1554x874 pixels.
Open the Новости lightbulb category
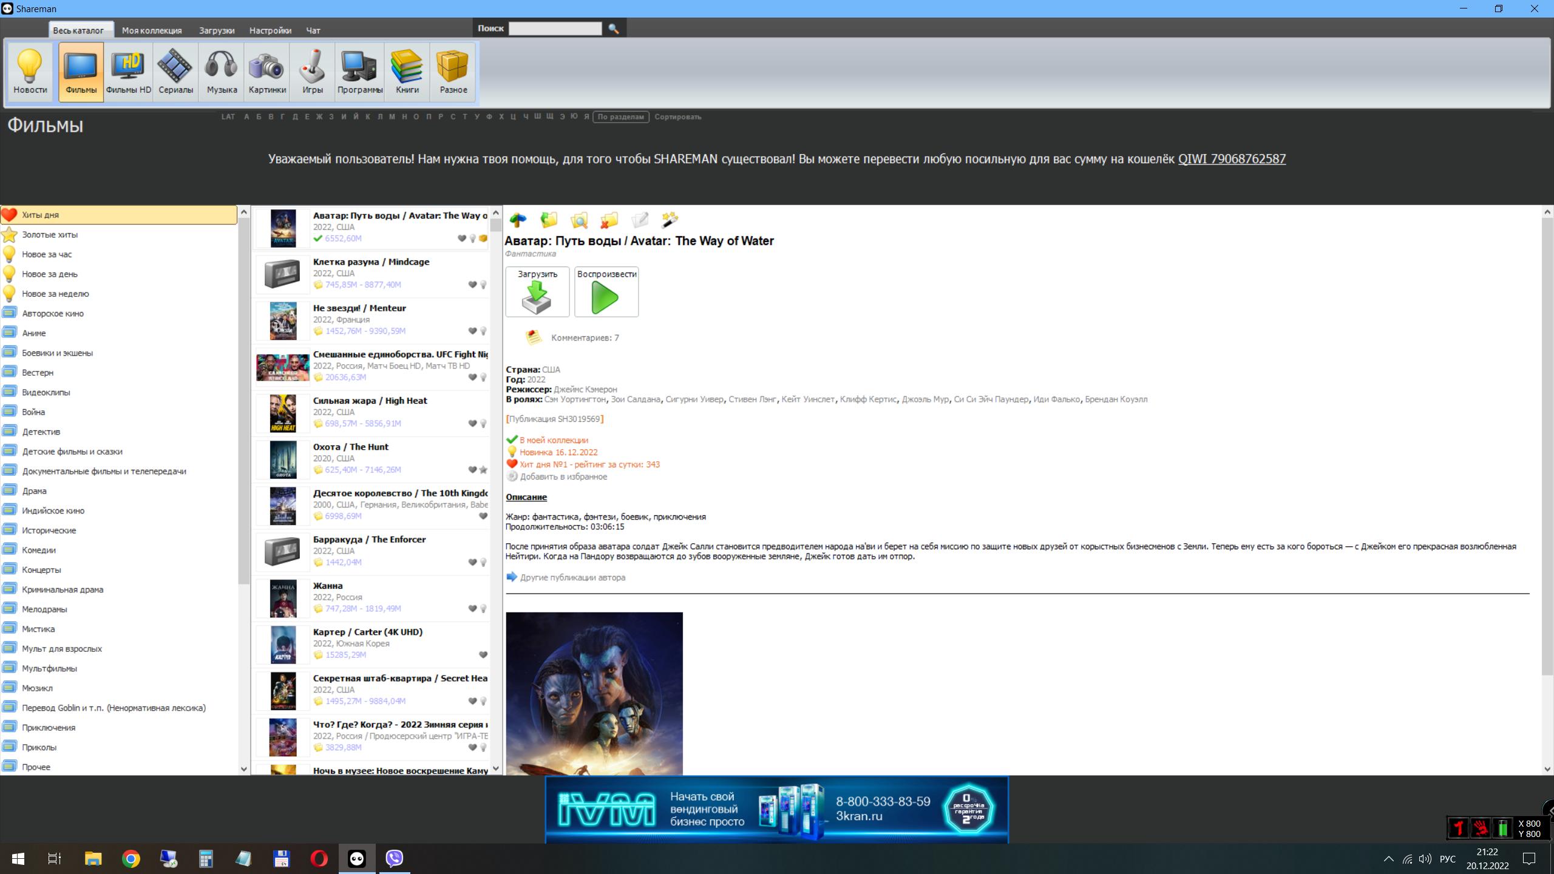click(x=30, y=72)
